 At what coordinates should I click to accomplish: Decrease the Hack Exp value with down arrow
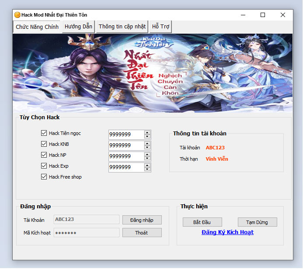(x=147, y=169)
